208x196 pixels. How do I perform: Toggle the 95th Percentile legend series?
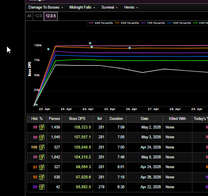(127, 23)
